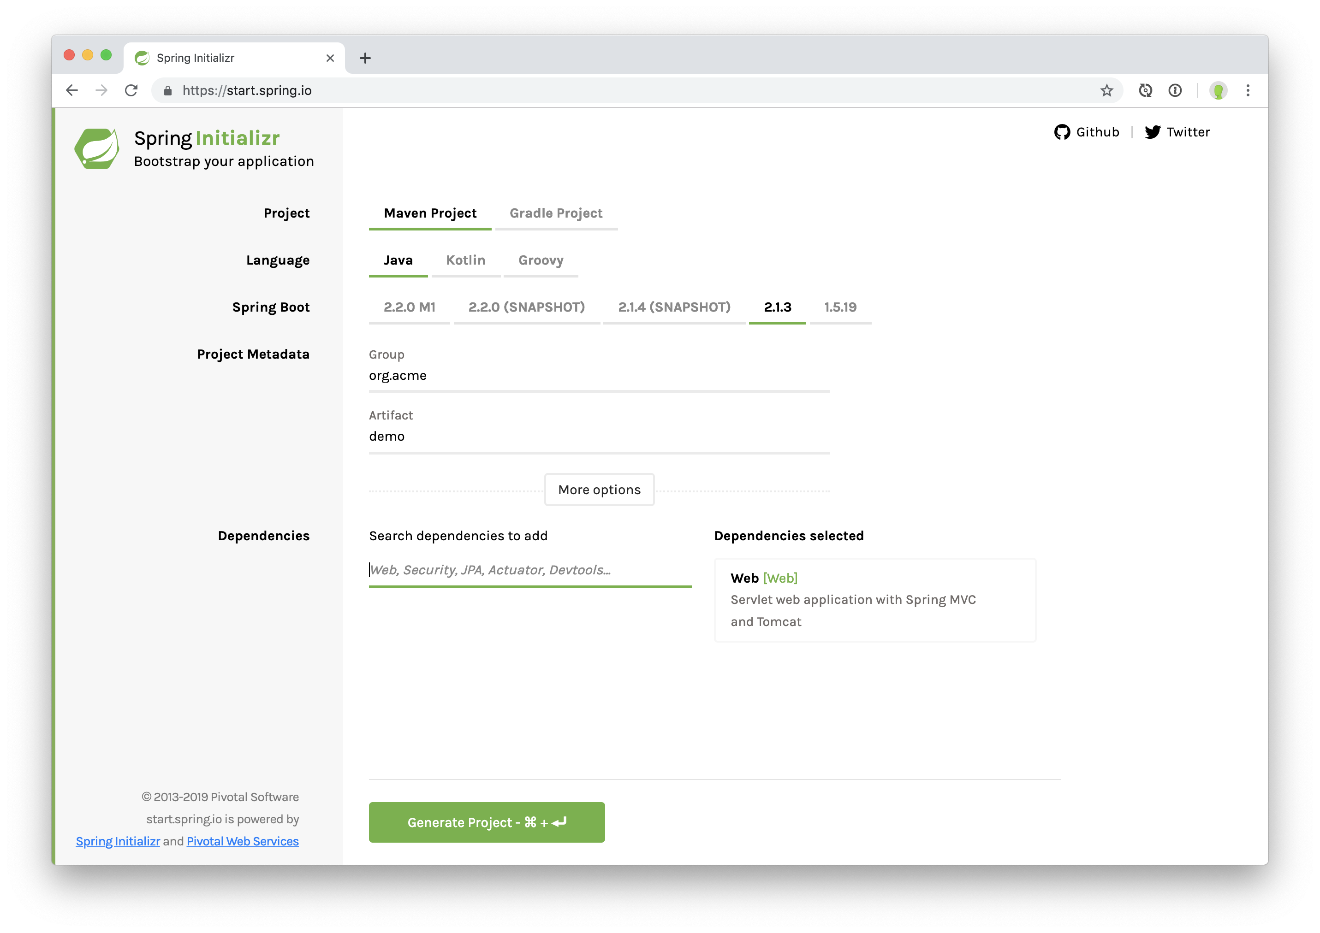Click the 'Bootstrap your application' tagline
This screenshot has width=1320, height=933.
coord(224,162)
